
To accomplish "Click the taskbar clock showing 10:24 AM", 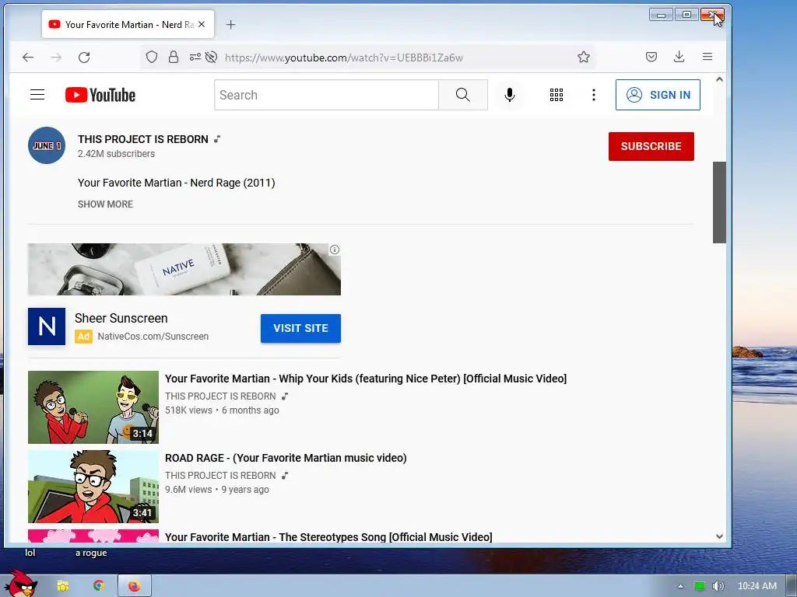I will 757,586.
